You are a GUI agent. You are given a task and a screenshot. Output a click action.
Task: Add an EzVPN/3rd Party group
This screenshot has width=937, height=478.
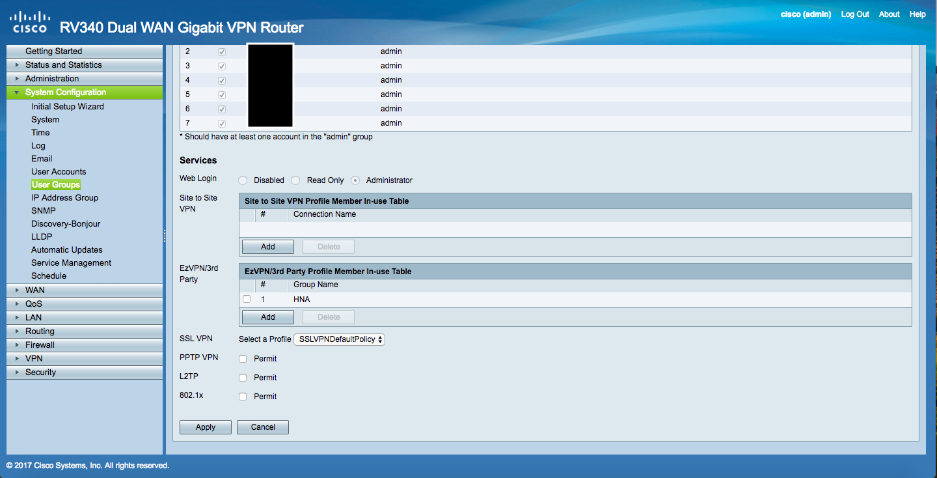coord(268,317)
